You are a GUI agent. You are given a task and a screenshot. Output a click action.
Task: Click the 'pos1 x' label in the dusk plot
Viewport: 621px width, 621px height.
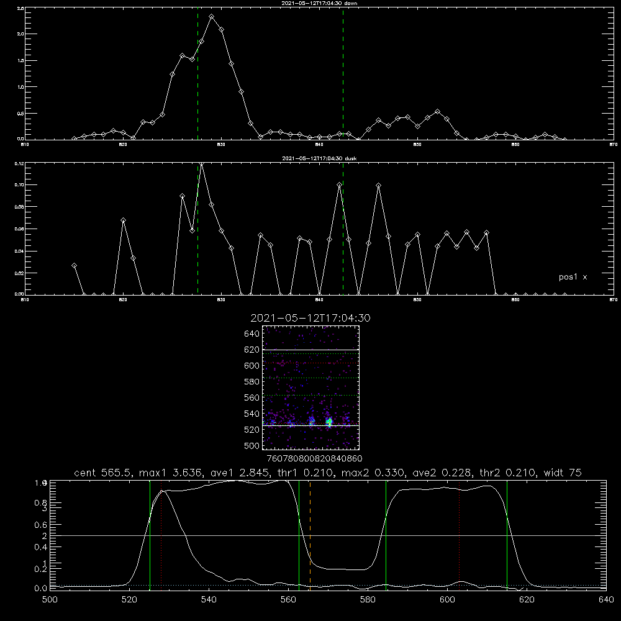[x=573, y=277]
